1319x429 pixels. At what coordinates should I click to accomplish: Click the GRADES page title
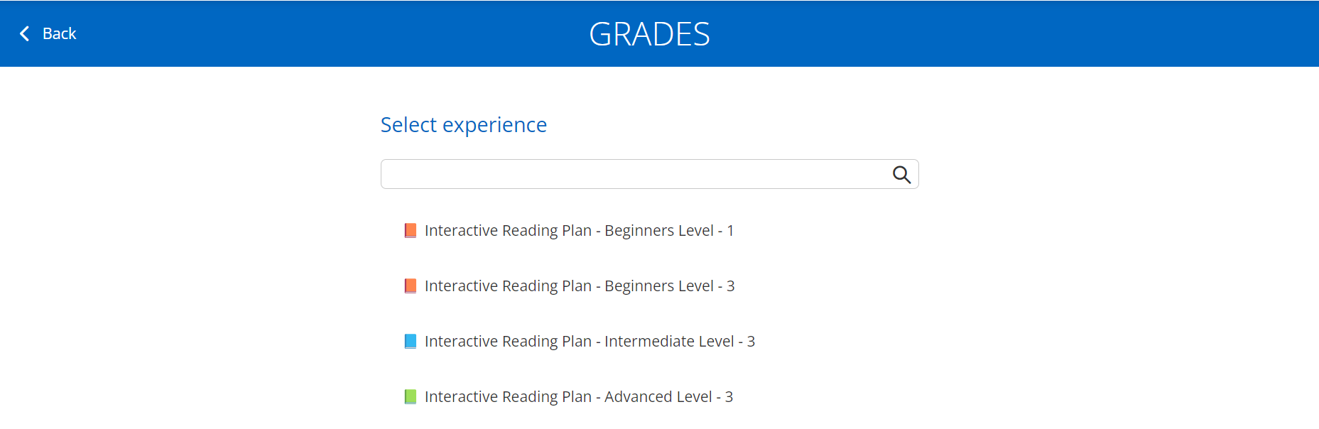coord(649,34)
